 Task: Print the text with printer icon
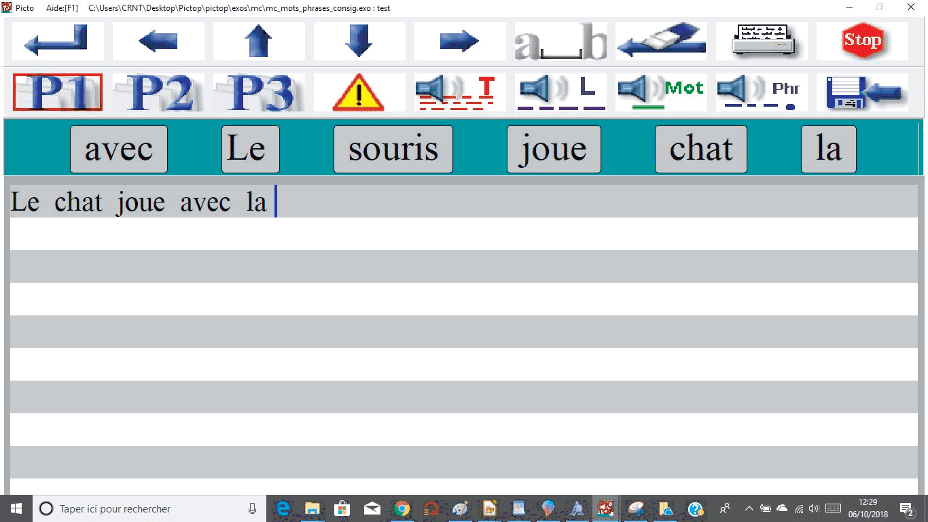point(762,41)
